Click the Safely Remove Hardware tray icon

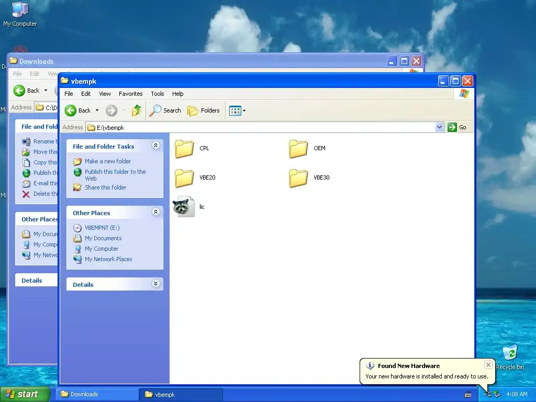click(497, 395)
